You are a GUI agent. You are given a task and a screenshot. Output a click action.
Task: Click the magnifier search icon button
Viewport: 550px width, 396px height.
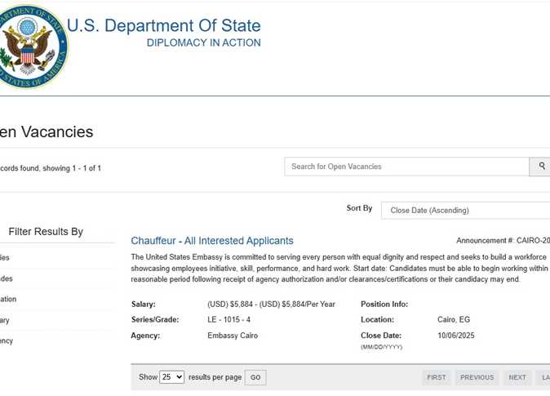(x=540, y=167)
